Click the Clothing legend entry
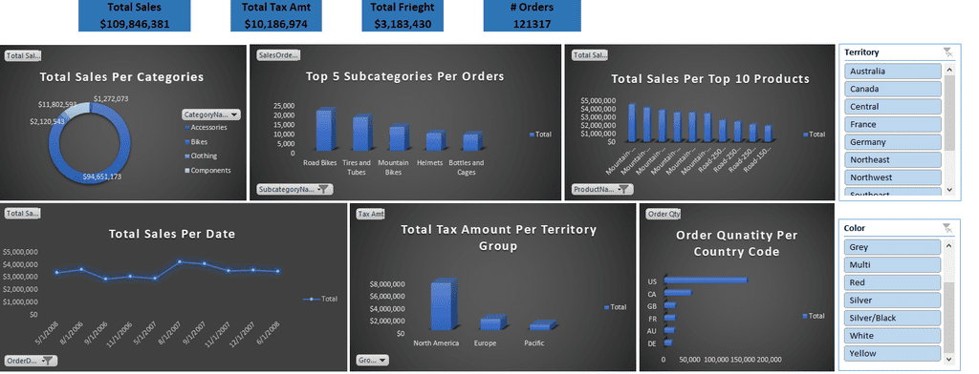979x374 pixels. (x=201, y=156)
